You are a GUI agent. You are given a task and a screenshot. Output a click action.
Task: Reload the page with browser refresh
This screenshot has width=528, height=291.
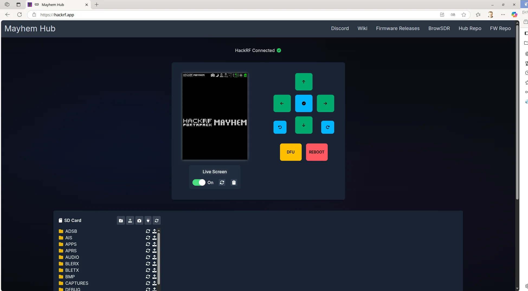(20, 15)
